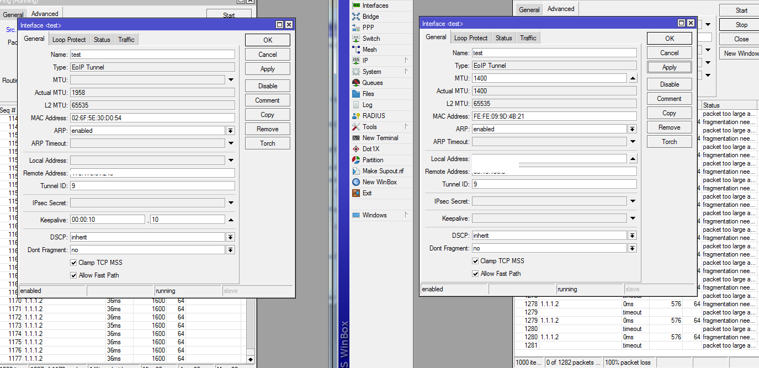Toggle Allow Fast Path in left Interface dialog
This screenshot has height=368, width=759.
[74, 275]
